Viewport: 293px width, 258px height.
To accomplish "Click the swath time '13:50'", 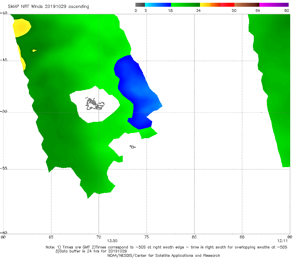I will (x=112, y=241).
